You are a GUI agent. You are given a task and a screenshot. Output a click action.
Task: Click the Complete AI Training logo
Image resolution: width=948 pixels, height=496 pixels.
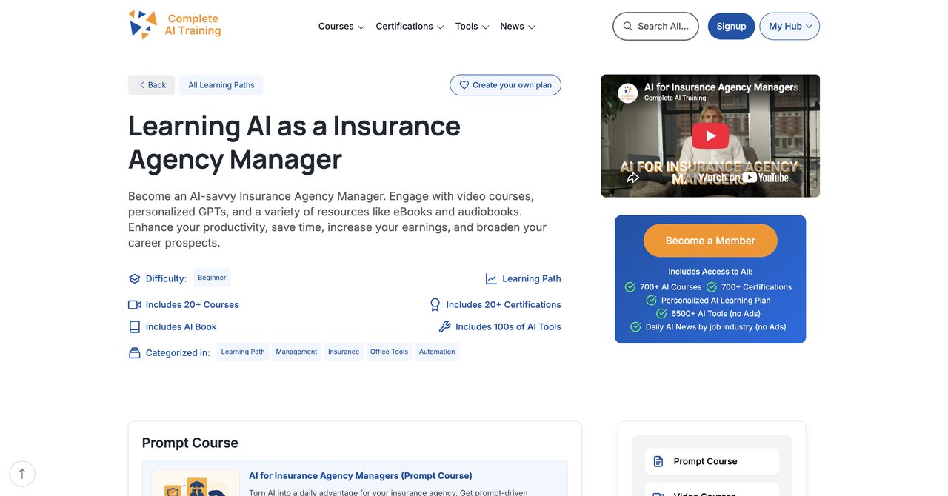point(175,25)
